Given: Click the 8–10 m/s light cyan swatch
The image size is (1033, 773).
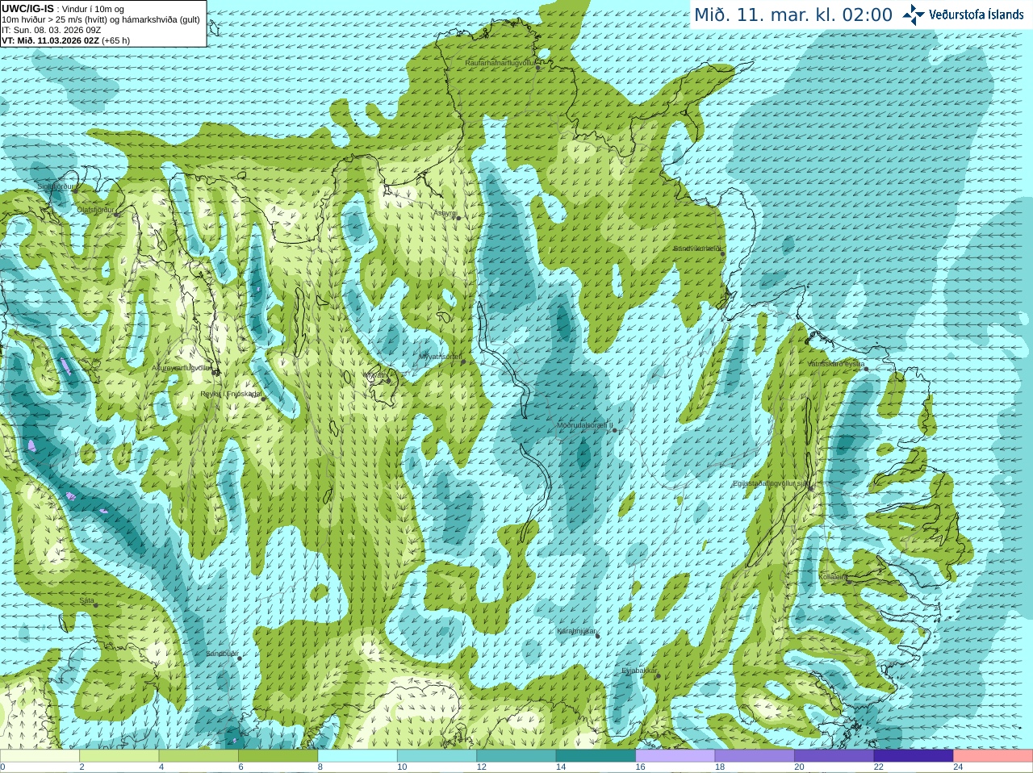Looking at the screenshot, I should [358, 756].
